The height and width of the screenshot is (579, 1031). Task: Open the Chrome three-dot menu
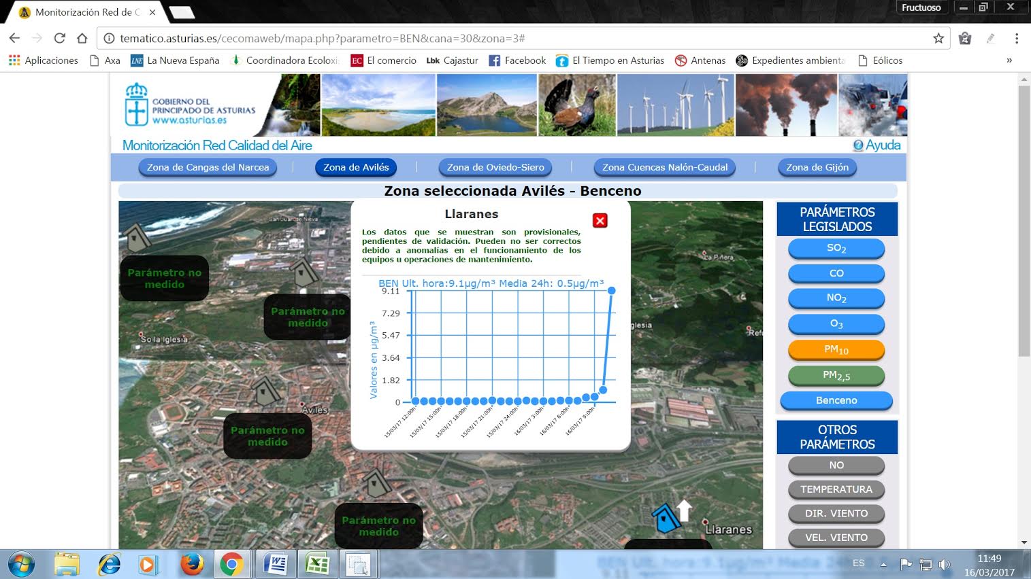tap(1016, 38)
